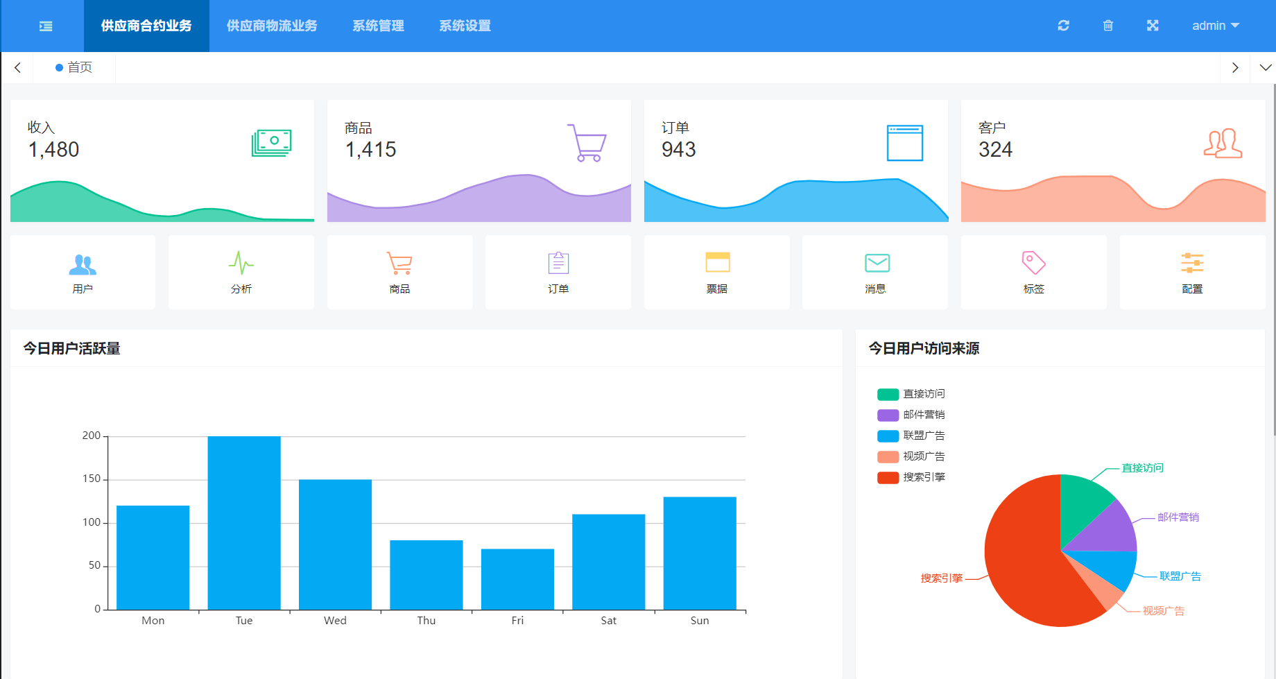Screen dimensions: 1276x679
Task: Click the refresh icon in header
Action: (x=1063, y=26)
